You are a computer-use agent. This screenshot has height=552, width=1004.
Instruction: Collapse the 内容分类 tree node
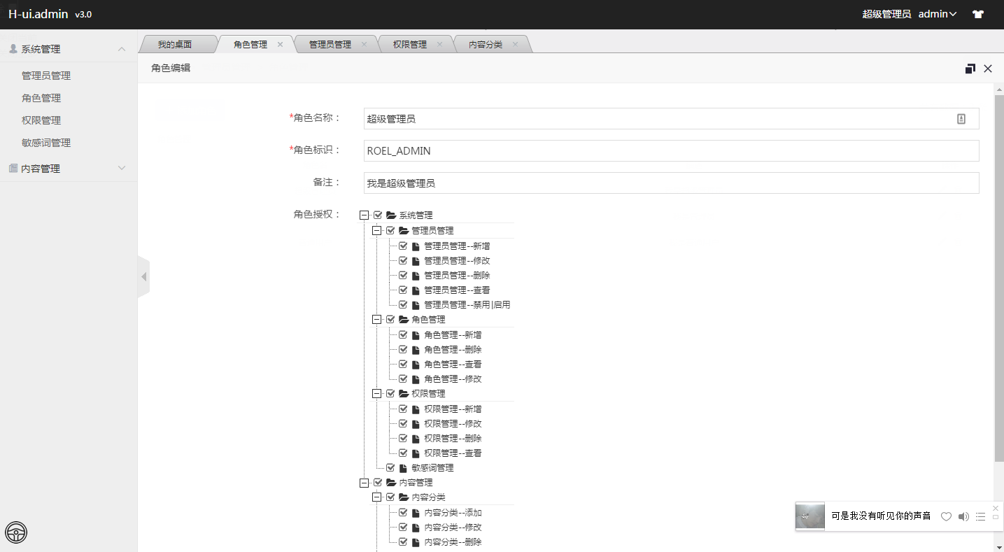pos(376,497)
